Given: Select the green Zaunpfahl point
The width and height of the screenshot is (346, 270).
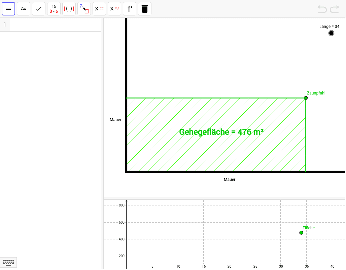Looking at the screenshot, I should point(306,98).
